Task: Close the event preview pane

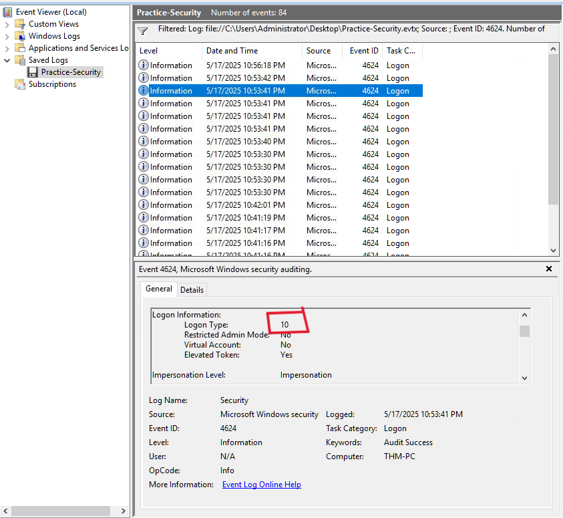Action: pos(549,269)
